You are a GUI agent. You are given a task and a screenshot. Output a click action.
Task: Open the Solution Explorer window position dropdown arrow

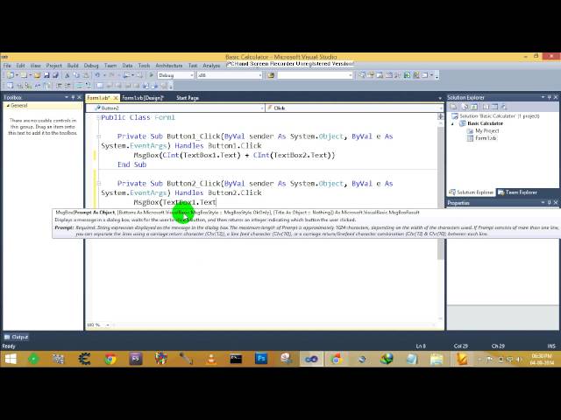coord(543,97)
